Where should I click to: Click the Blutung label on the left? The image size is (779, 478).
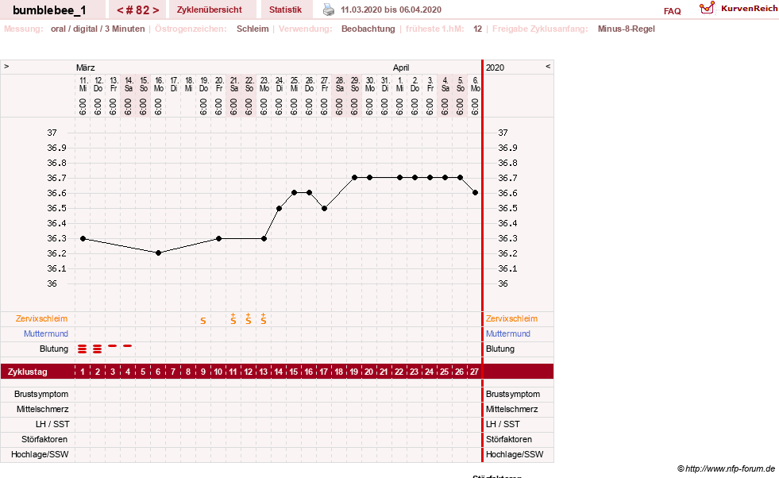pos(54,349)
